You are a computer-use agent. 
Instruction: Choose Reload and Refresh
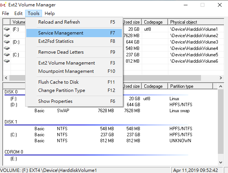point(59,22)
